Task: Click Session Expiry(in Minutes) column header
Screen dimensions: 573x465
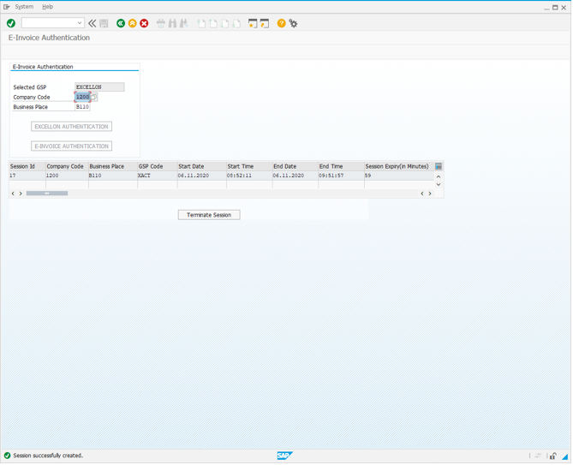Action: (399, 166)
